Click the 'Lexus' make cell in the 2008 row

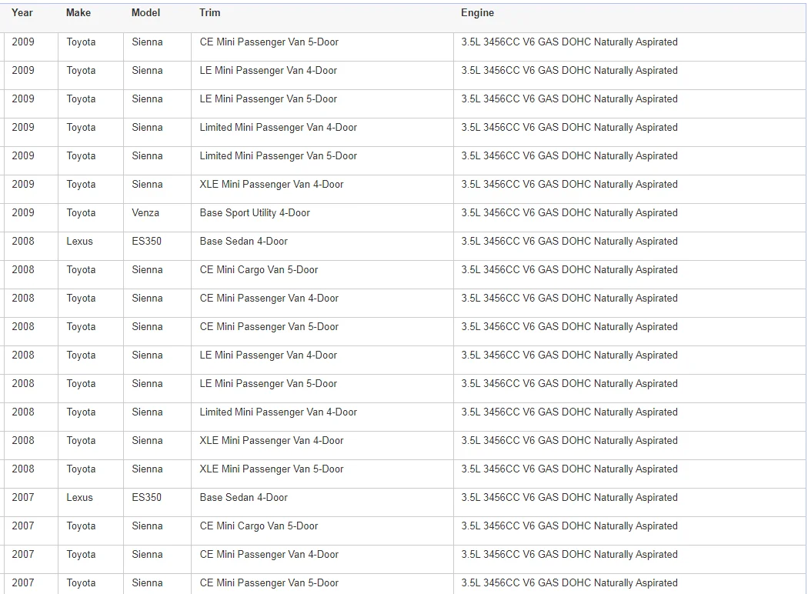[79, 241]
